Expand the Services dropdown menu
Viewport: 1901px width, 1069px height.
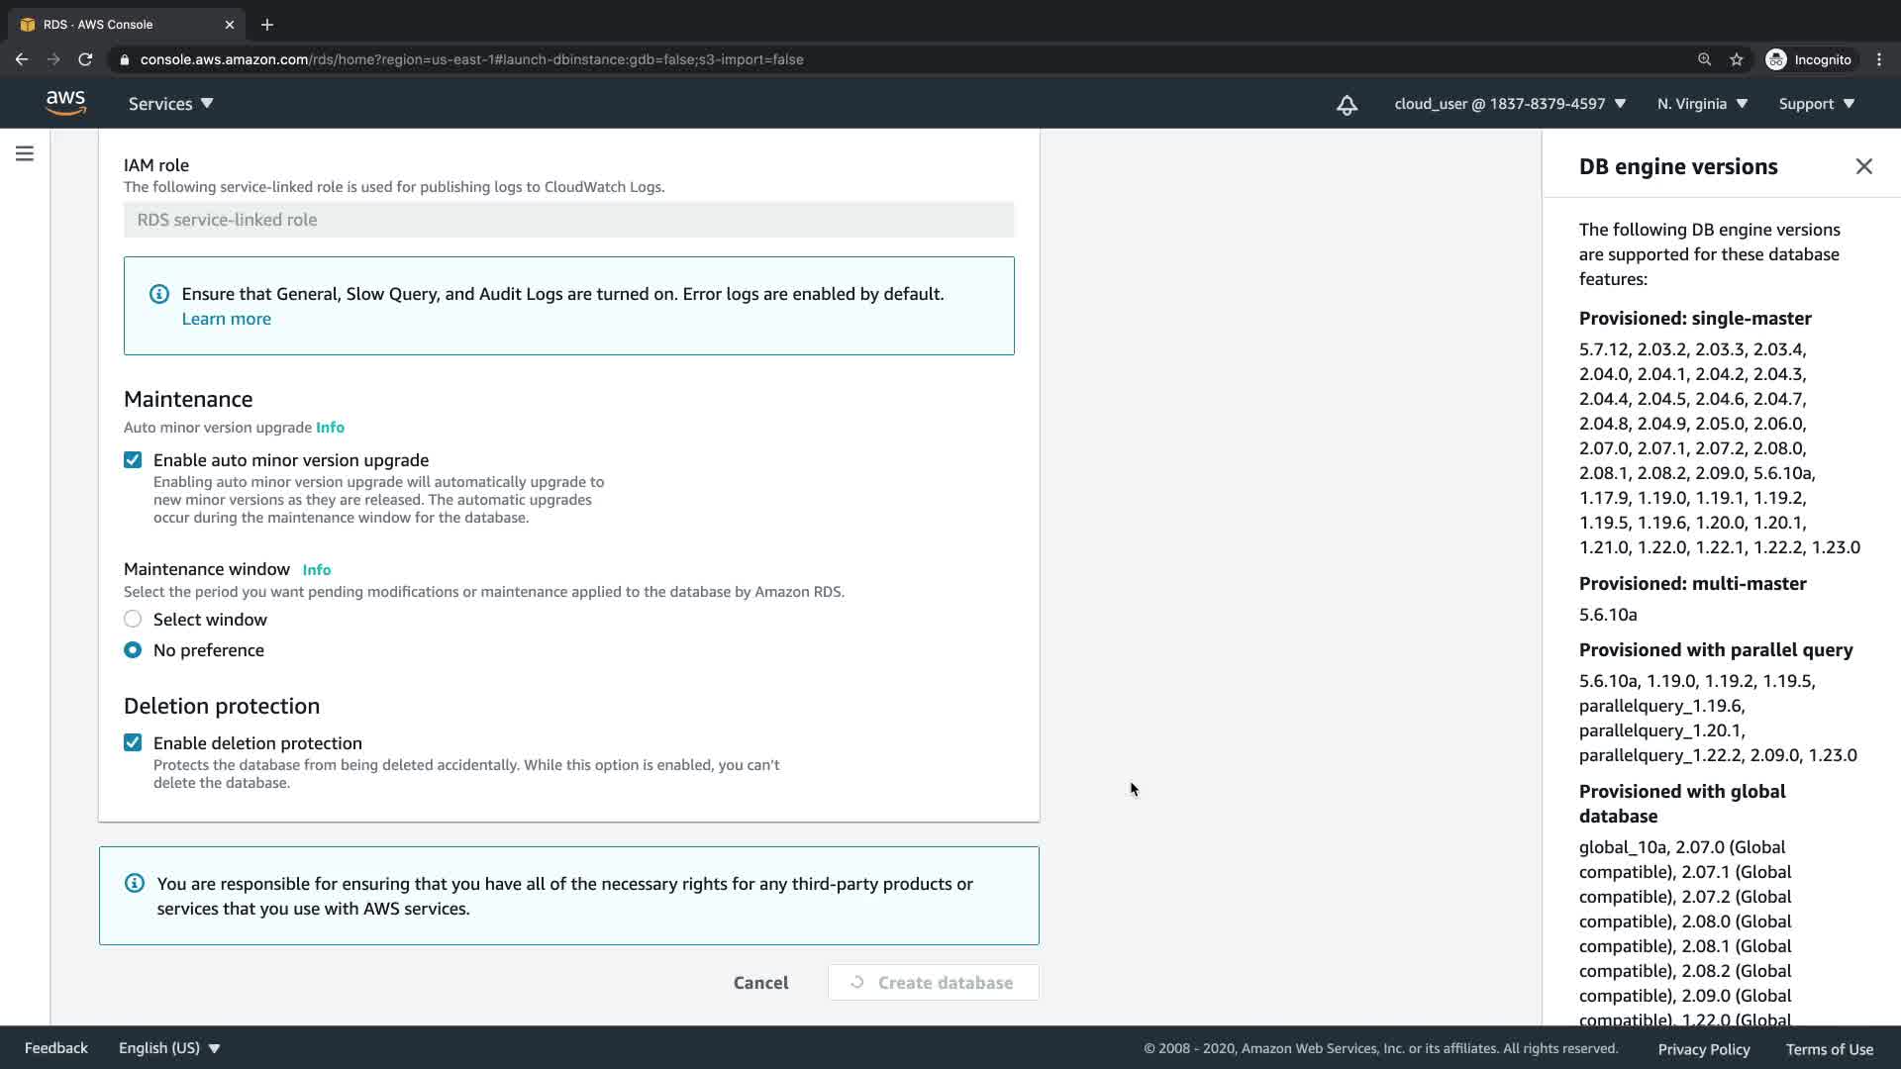click(170, 104)
